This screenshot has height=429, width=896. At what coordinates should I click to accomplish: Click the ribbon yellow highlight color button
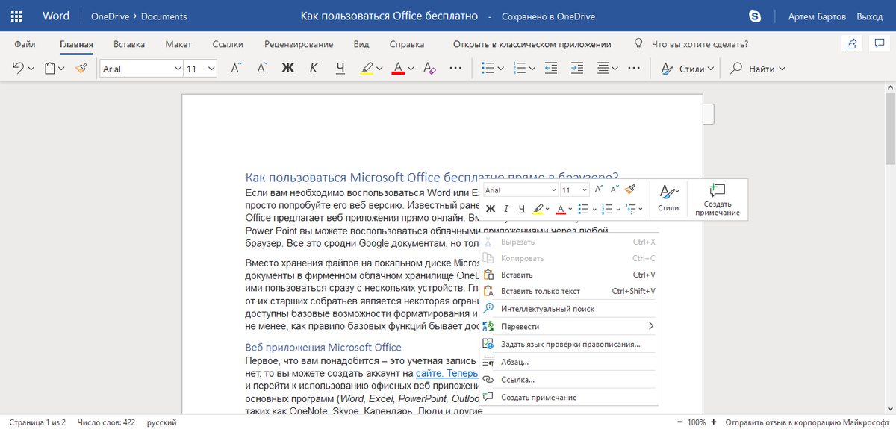[367, 68]
